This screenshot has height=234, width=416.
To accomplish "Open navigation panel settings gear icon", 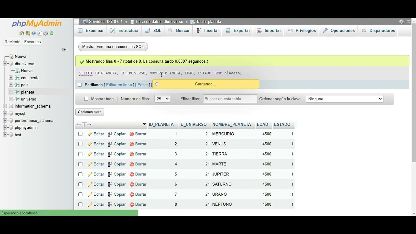I will [45, 33].
